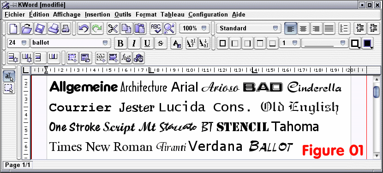
Task: Undo the last action
Action: click(84, 29)
